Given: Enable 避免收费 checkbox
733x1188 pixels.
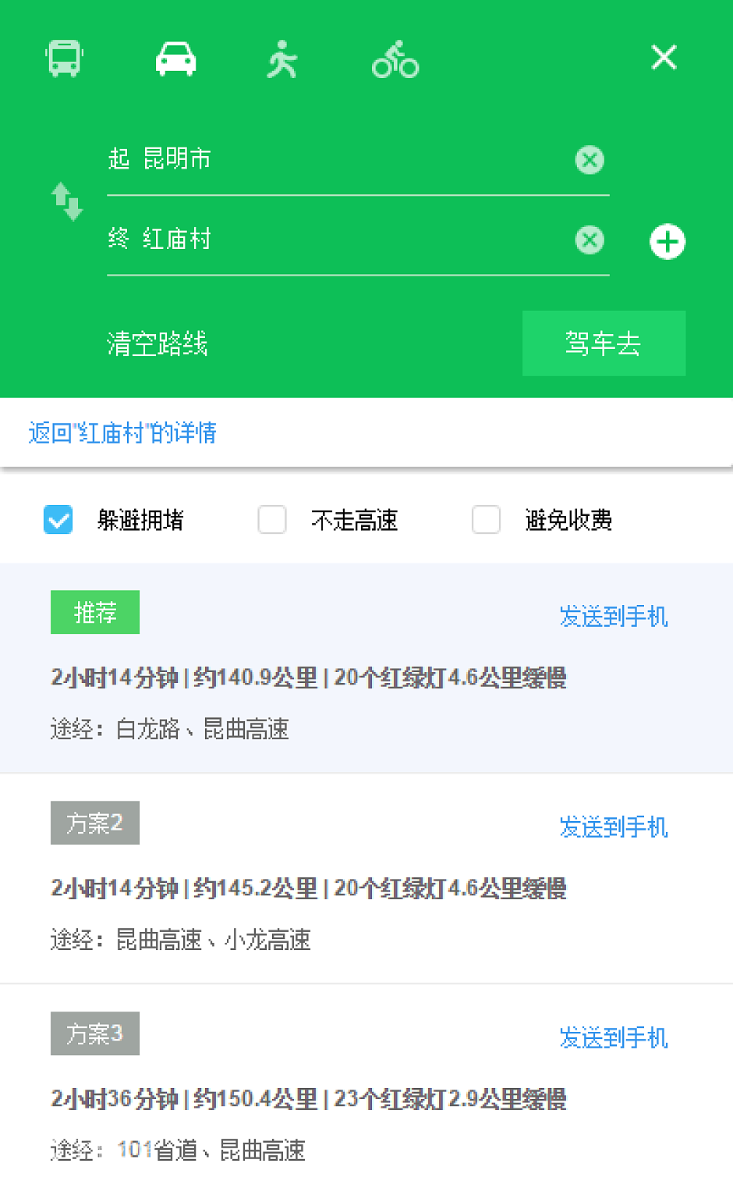Looking at the screenshot, I should (x=486, y=520).
